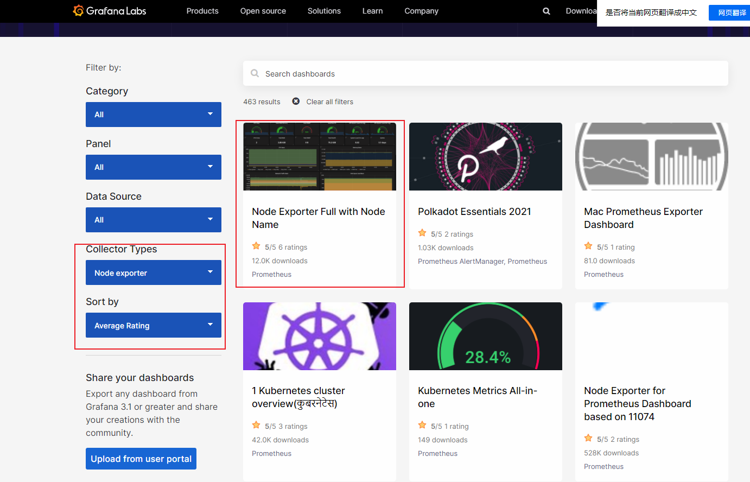Viewport: 750px width, 482px height.
Task: Open Kubernetes Metrics All-in-one title
Action: 478,397
